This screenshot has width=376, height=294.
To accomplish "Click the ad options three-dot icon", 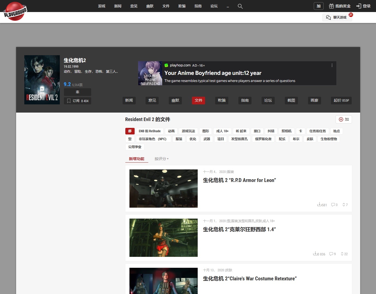I will 332,65.
